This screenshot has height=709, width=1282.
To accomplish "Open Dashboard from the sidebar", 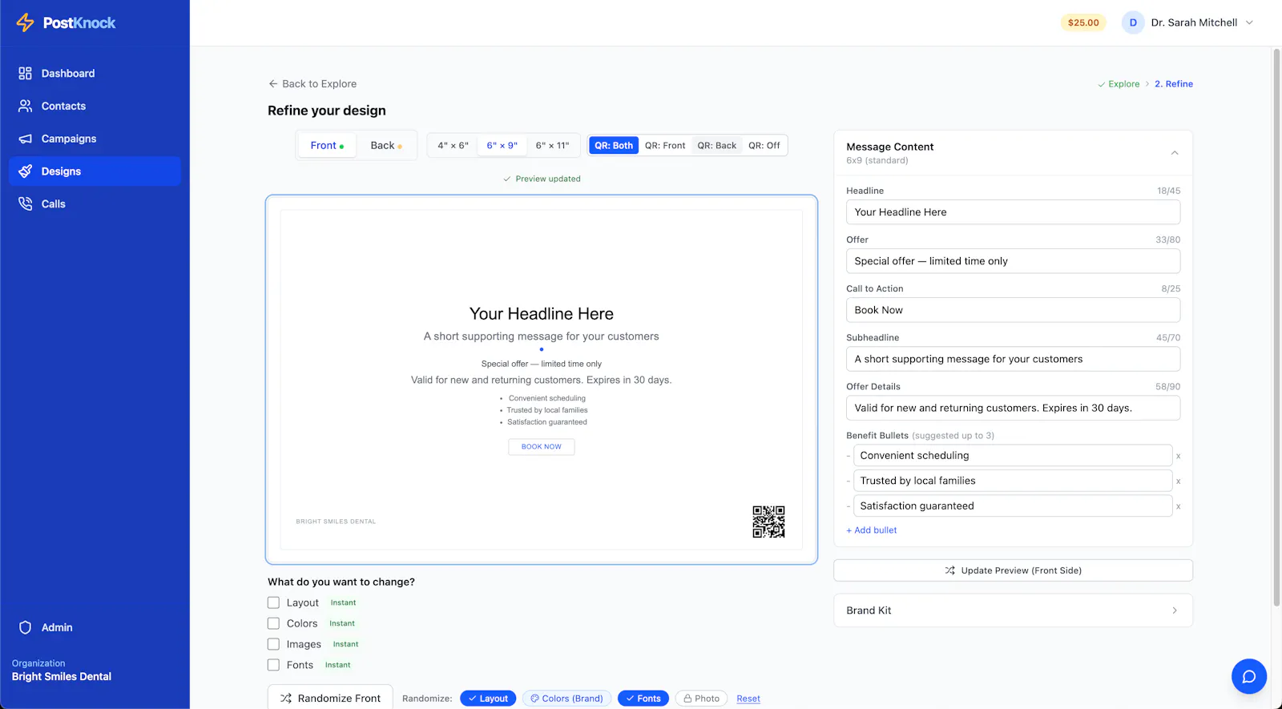I will click(x=95, y=73).
